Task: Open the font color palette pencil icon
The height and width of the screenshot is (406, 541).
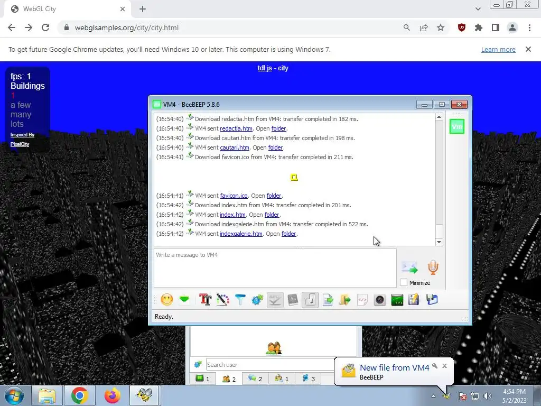Action: pyautogui.click(x=223, y=299)
